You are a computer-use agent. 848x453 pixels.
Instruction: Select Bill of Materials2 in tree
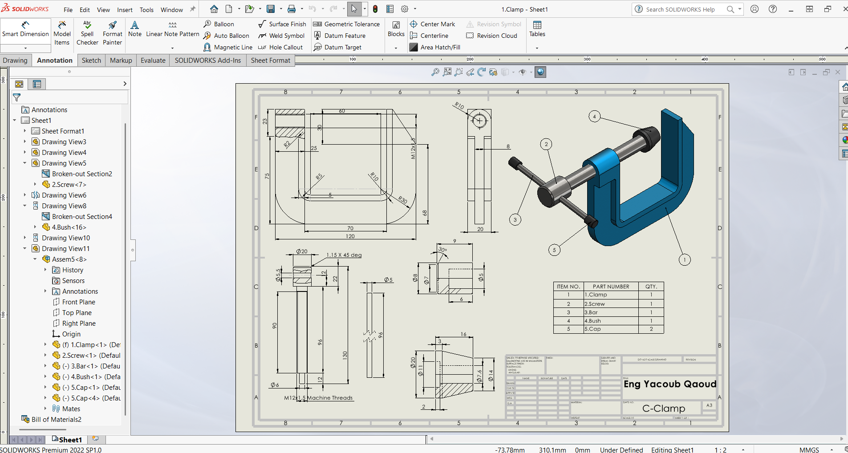point(56,419)
